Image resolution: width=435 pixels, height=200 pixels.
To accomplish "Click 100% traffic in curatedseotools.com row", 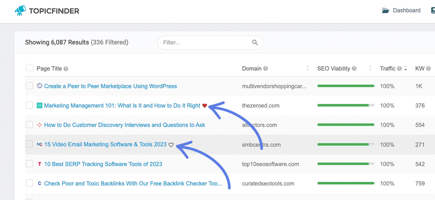I will pos(387,183).
